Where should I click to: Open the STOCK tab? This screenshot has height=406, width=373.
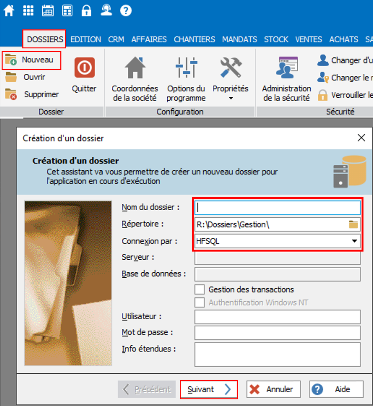276,39
